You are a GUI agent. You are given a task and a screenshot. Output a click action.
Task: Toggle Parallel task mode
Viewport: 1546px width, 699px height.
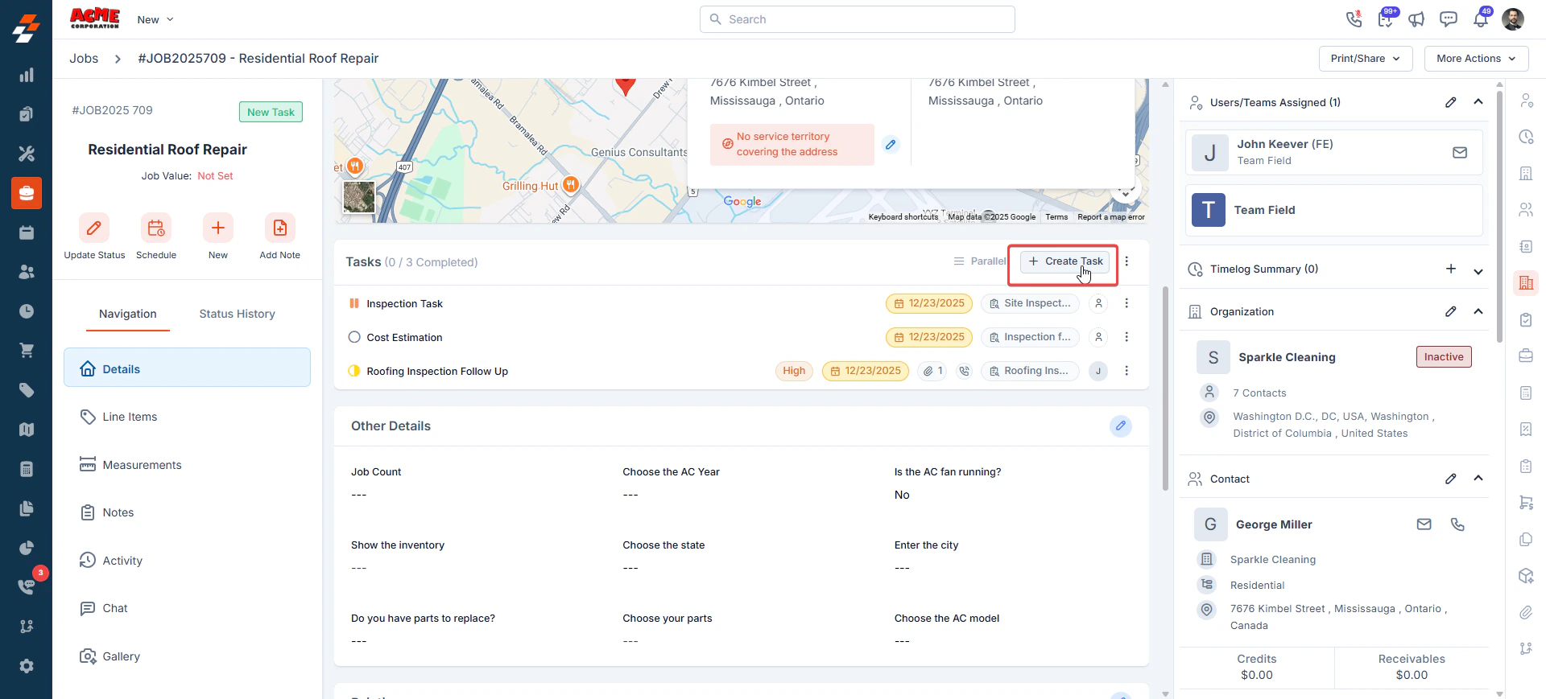tap(980, 261)
